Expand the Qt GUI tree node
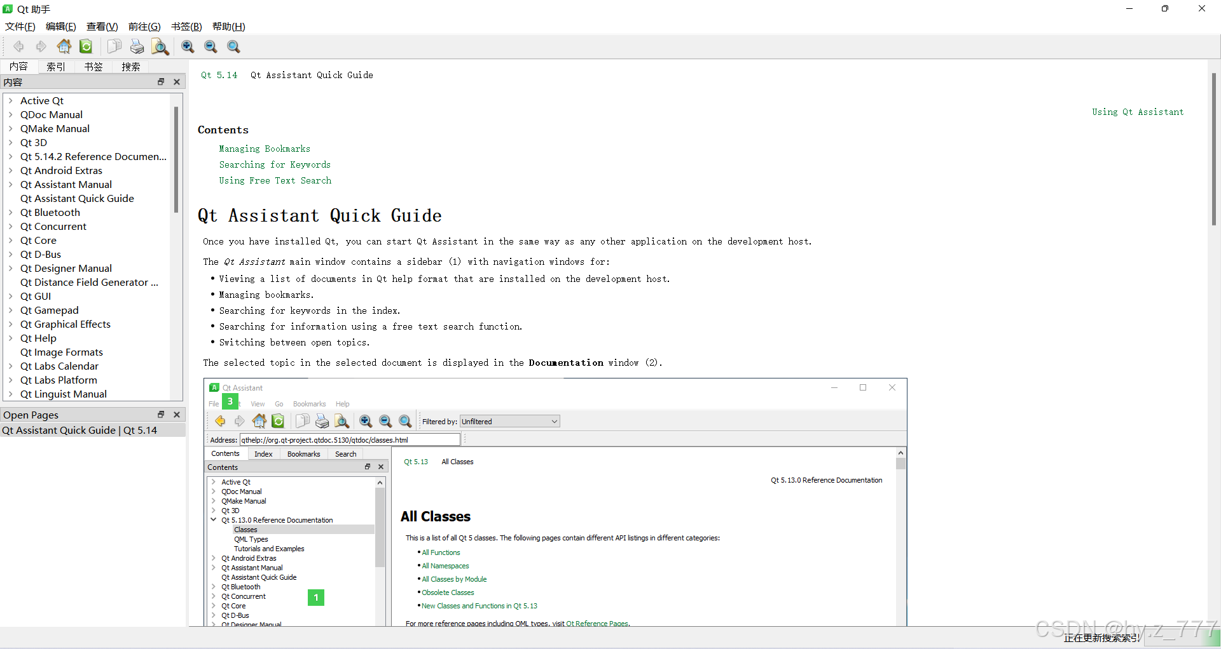The image size is (1221, 649). tap(11, 296)
